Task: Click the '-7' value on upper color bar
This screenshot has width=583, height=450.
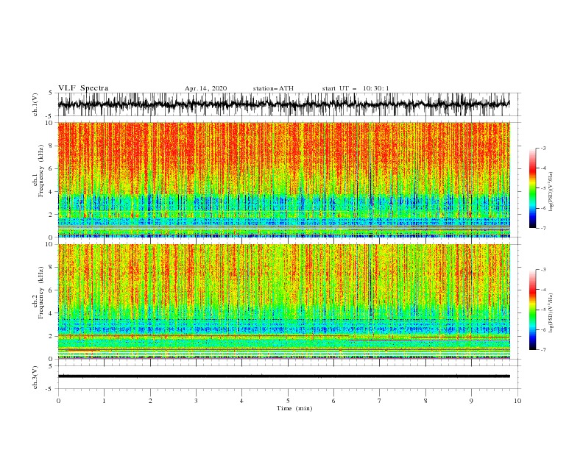Action: coord(543,228)
